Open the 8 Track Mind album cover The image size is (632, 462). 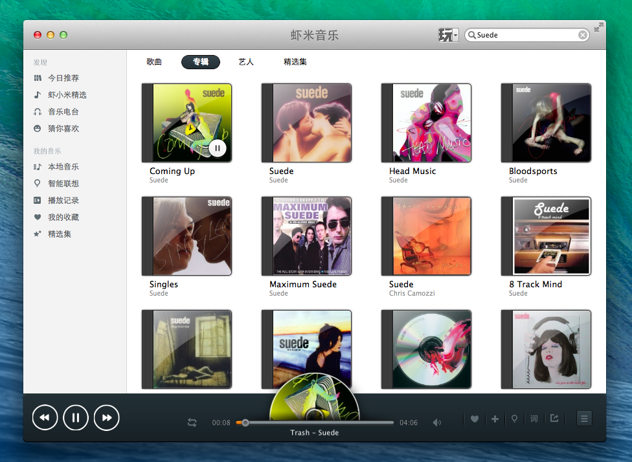pos(546,236)
